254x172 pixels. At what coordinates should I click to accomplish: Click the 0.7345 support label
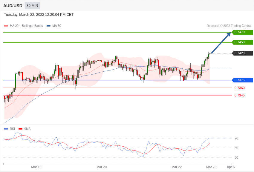pos(240,95)
